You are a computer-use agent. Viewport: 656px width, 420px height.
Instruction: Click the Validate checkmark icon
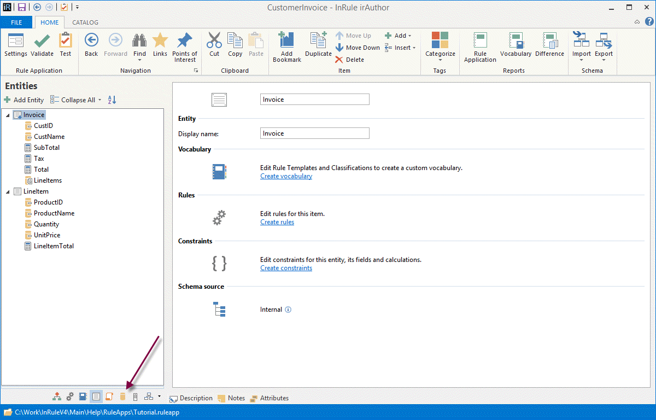42,42
